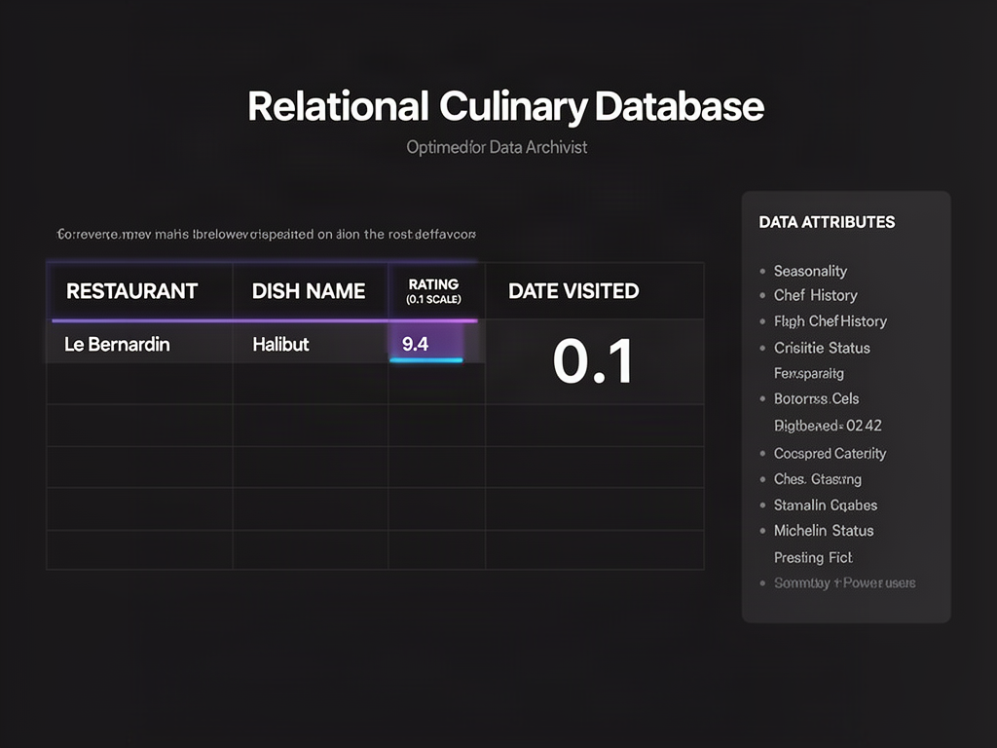The height and width of the screenshot is (748, 997).
Task: Select the Bigtbened 0242 attribute line
Action: 828,426
